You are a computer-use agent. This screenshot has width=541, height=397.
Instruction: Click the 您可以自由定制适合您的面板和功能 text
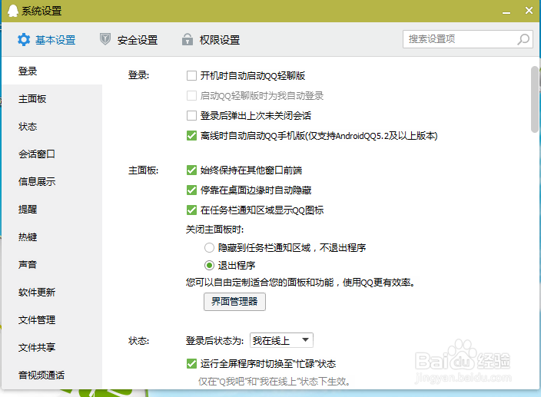pyautogui.click(x=300, y=283)
